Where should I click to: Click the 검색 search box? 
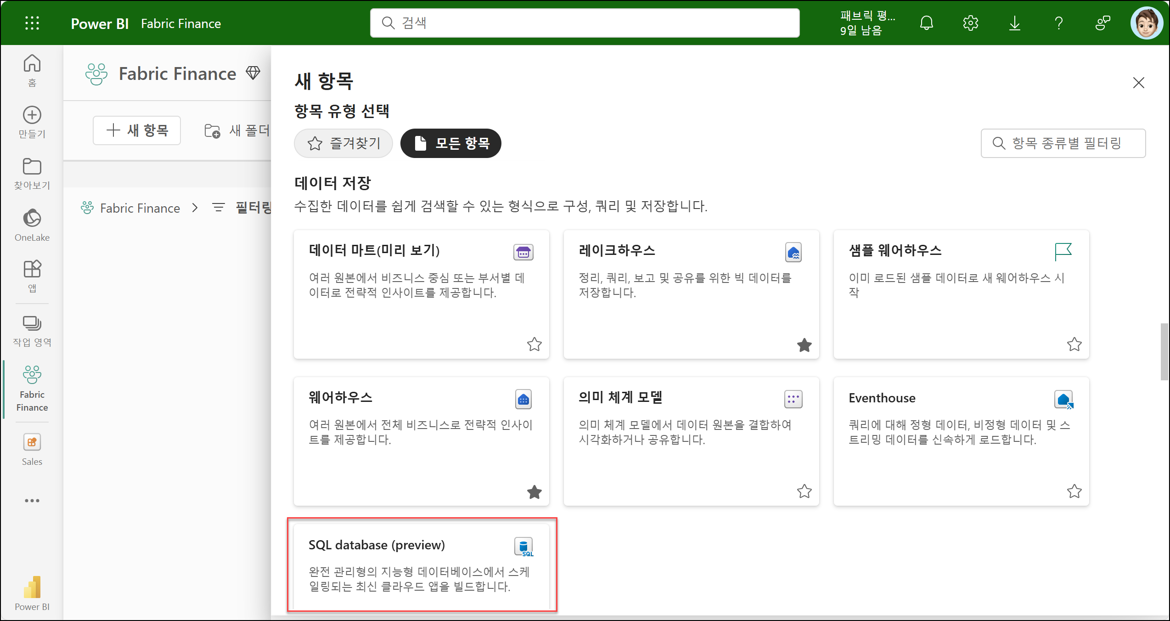point(585,23)
